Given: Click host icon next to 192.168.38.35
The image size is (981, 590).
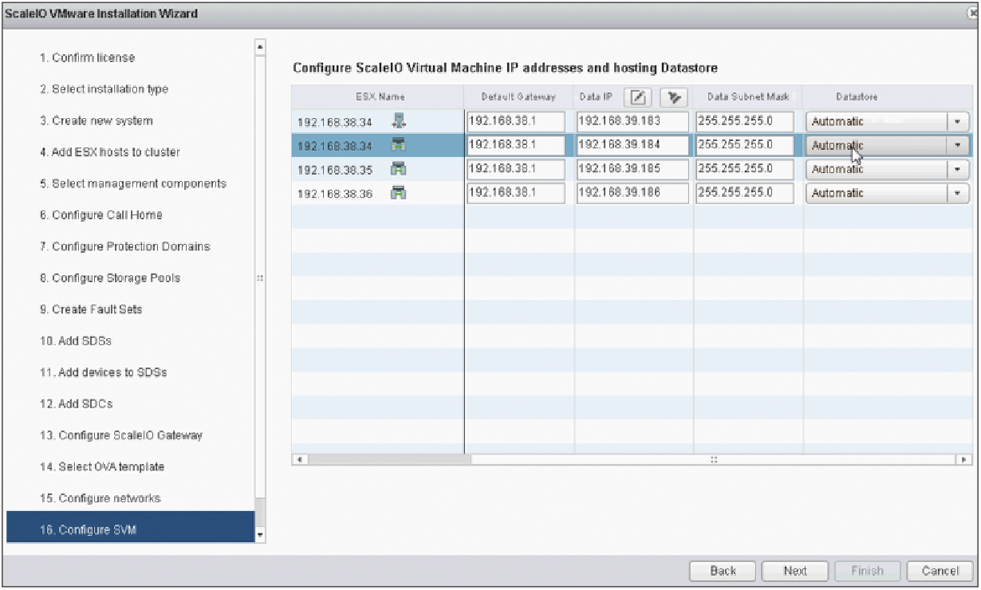Looking at the screenshot, I should pyautogui.click(x=399, y=169).
